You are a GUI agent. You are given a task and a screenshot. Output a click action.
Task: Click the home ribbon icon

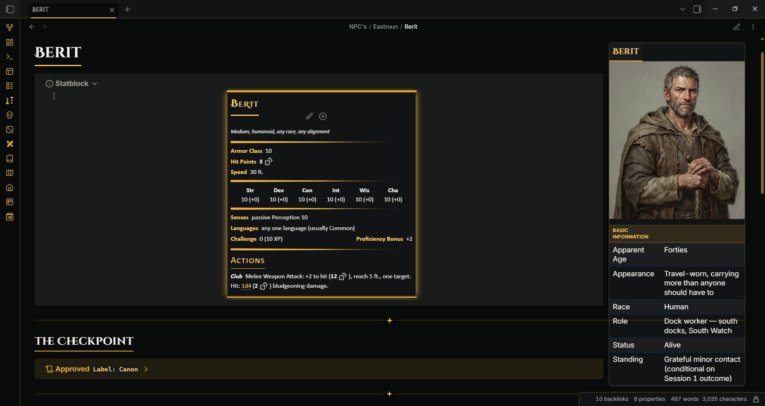coord(10,187)
